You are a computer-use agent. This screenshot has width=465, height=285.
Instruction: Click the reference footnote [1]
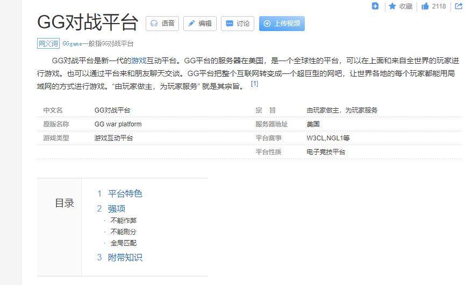pyautogui.click(x=254, y=84)
